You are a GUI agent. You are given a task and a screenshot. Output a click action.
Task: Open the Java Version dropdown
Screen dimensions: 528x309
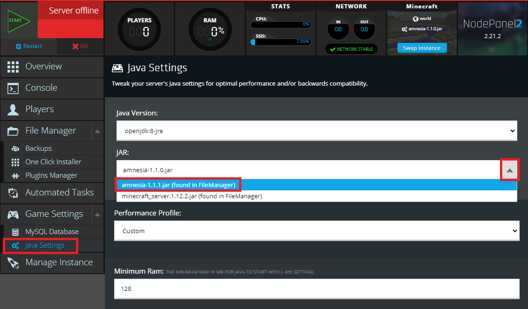pos(317,131)
